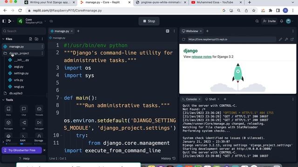Click the file Search field
Viewport: 298px width, 167px height.
tap(24, 31)
